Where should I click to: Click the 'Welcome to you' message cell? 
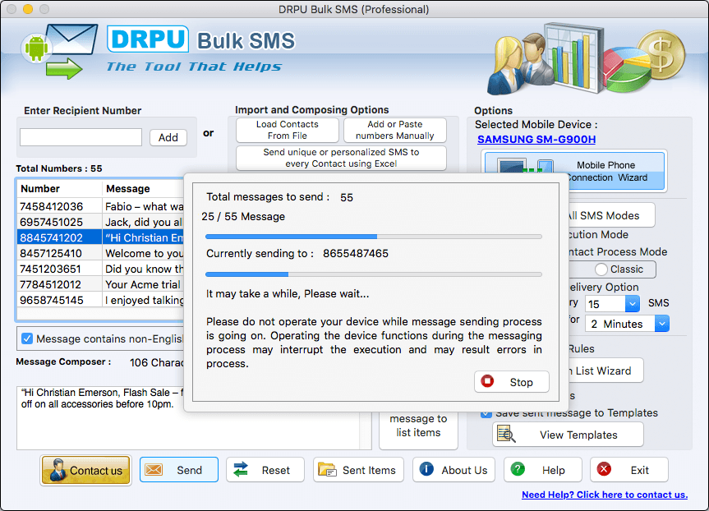point(143,253)
